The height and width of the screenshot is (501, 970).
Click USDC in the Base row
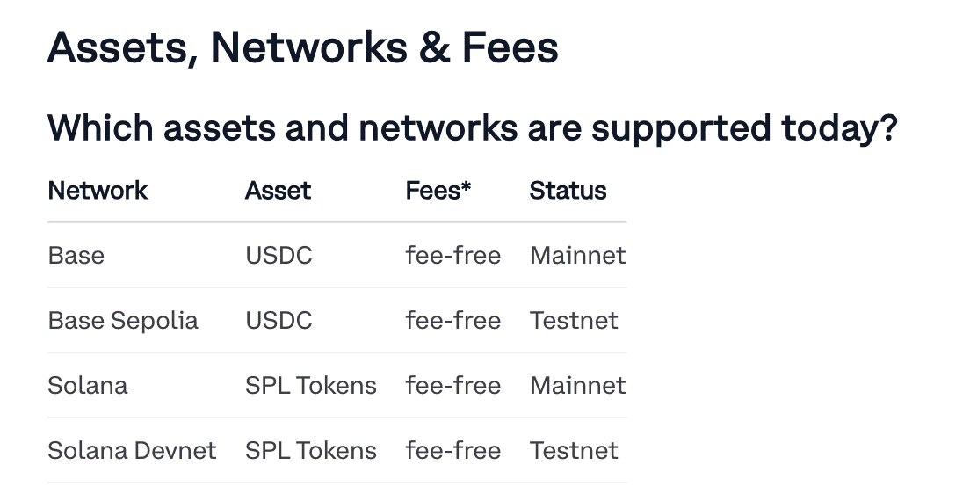(x=279, y=256)
